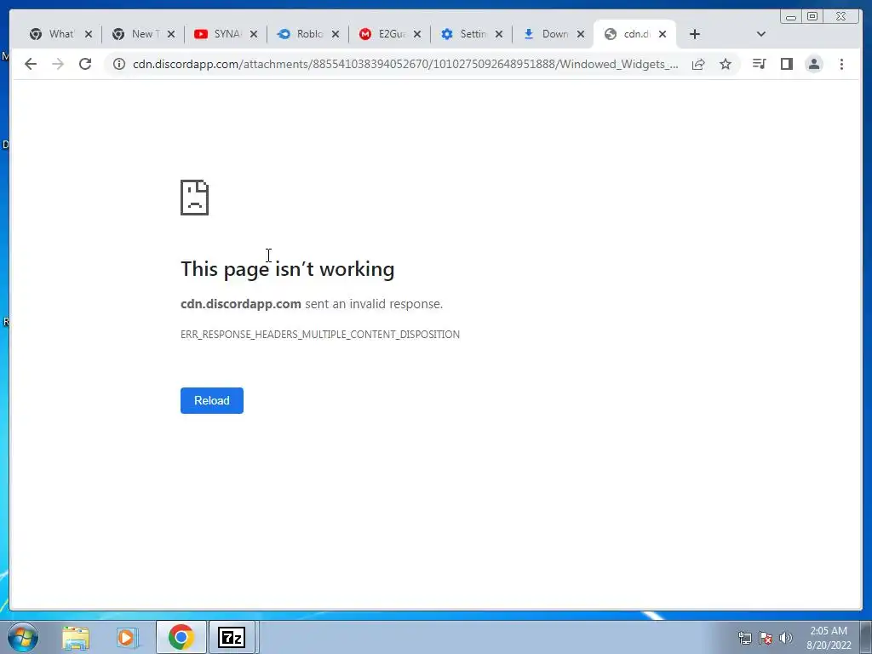Select the 'This page isn't working' heading
The width and height of the screenshot is (872, 654).
click(288, 269)
